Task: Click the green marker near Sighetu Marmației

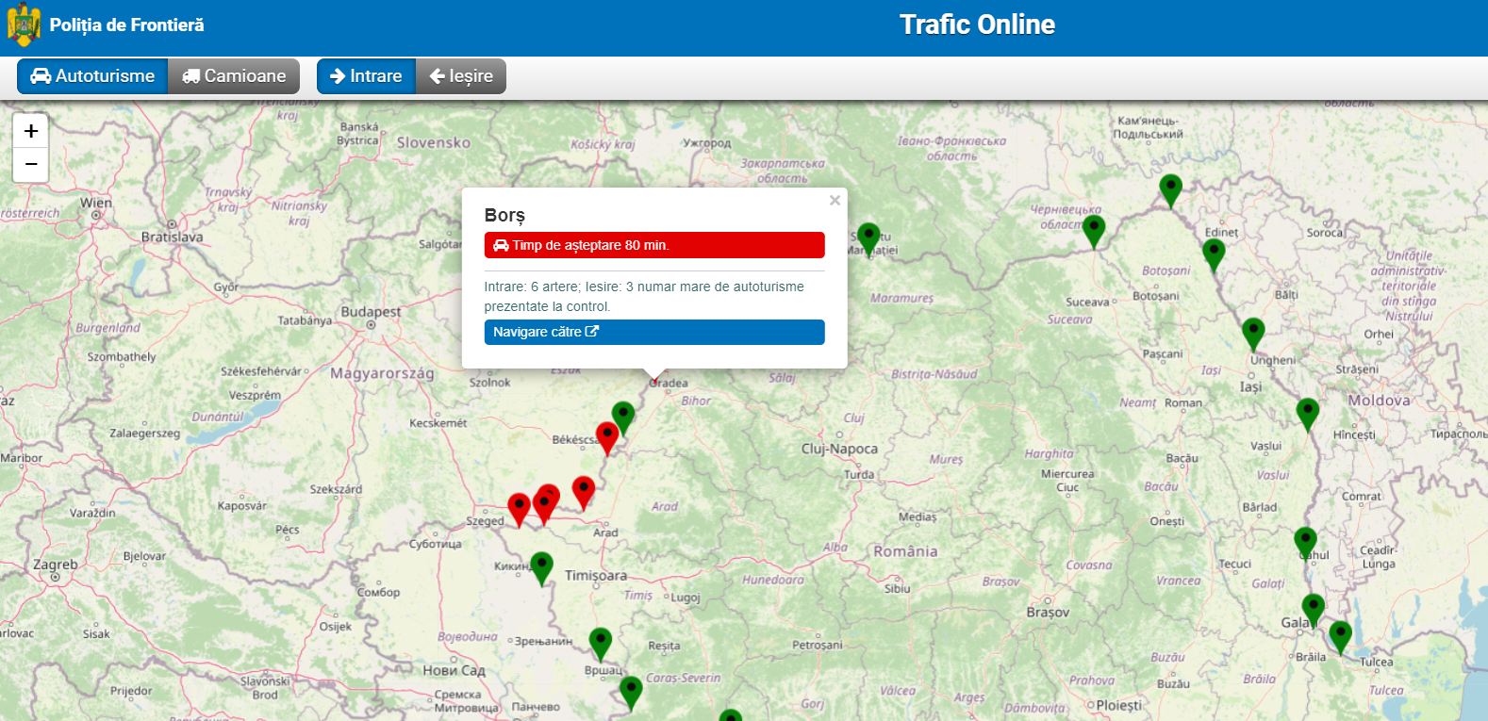Action: click(x=868, y=237)
